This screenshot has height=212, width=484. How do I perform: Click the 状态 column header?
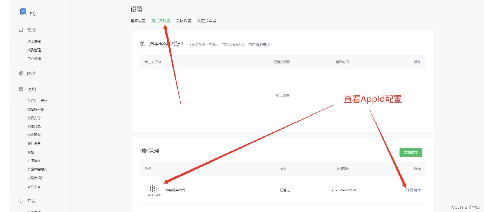283,169
